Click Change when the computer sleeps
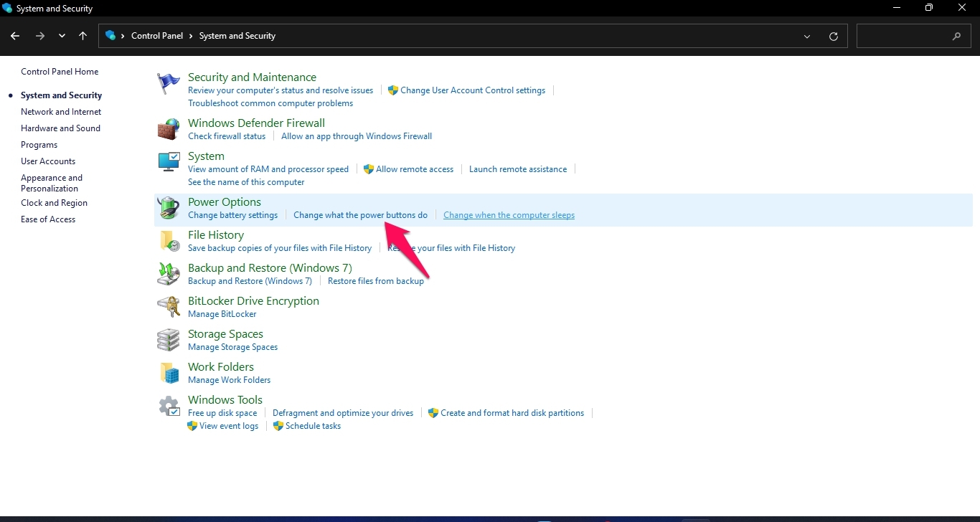The image size is (980, 522). [x=509, y=215]
